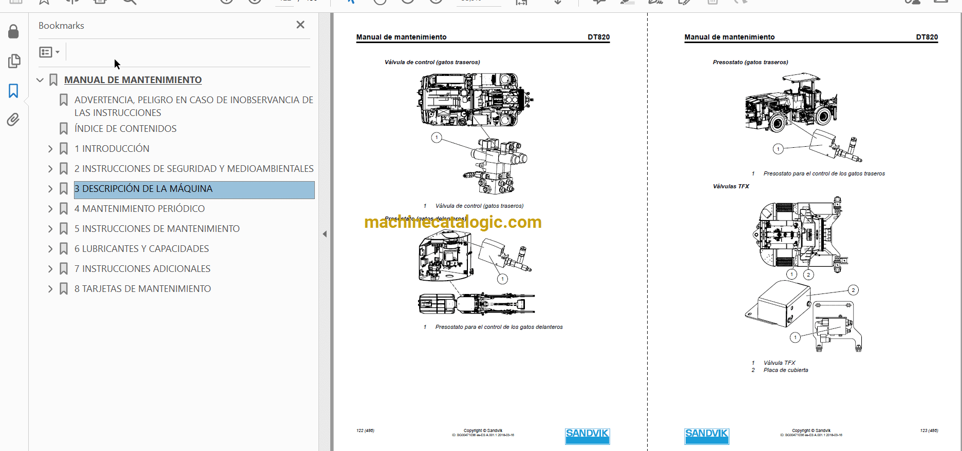Collapse the navigation pane with divider arrow

[325, 234]
